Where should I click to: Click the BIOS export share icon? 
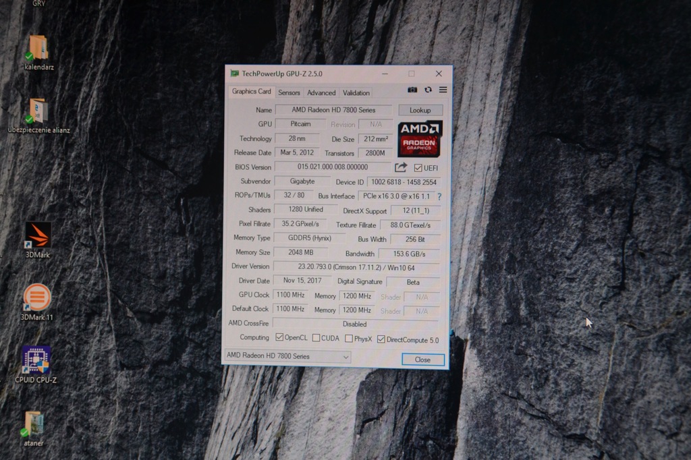(x=401, y=167)
